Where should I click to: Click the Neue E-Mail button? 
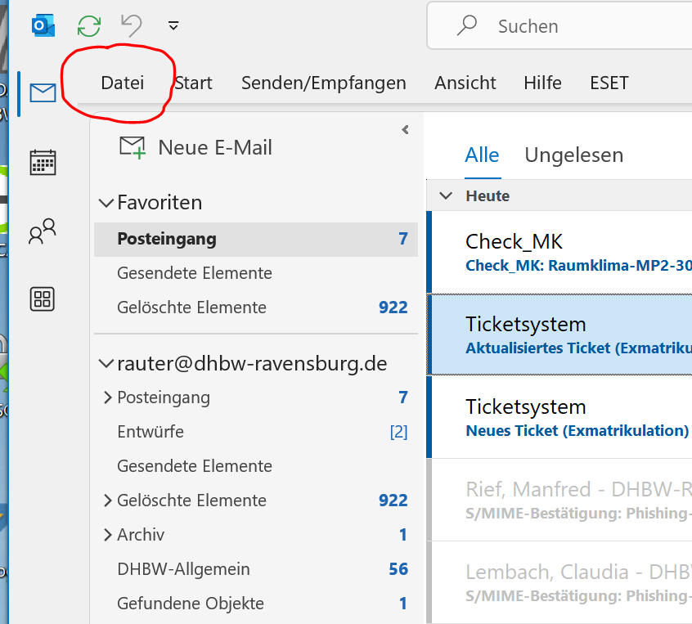196,147
